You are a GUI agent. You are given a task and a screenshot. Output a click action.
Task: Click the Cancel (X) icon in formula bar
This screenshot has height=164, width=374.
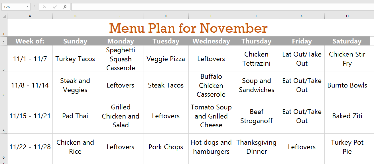[x=44, y=7]
